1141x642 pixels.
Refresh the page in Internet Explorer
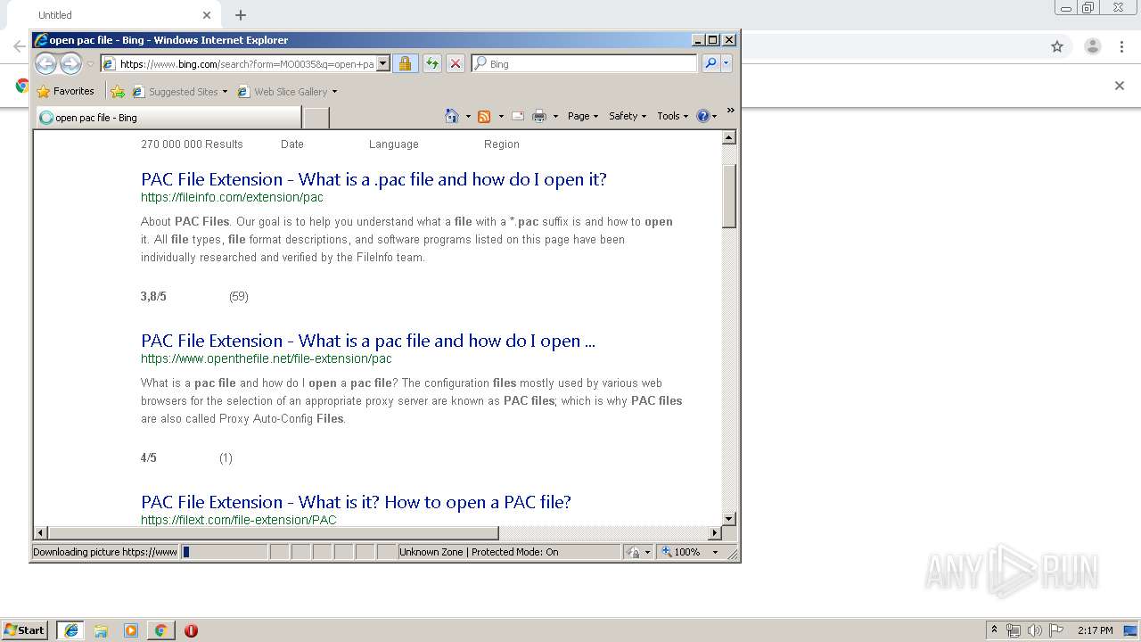click(431, 63)
